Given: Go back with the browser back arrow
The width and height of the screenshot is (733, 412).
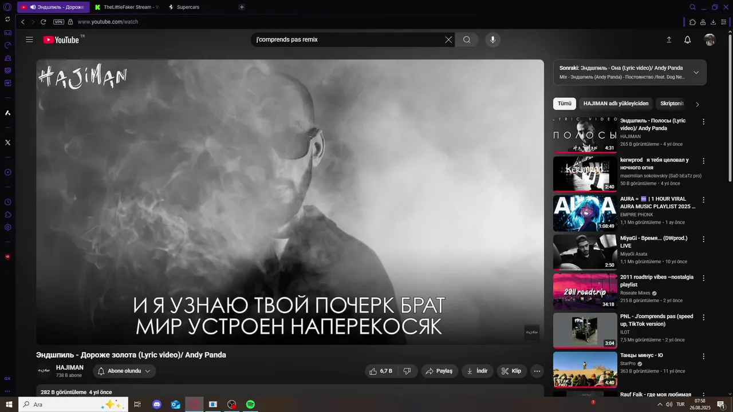Looking at the screenshot, I should 23,22.
